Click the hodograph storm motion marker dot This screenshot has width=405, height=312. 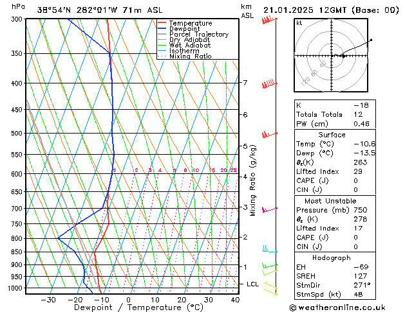343,56
